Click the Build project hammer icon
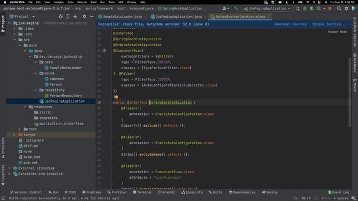 (236, 8)
